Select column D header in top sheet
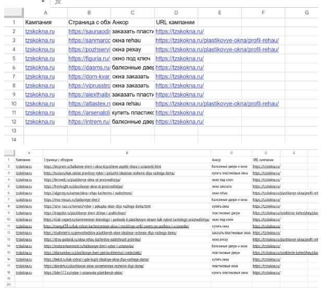The image size is (328, 288). click(176, 12)
